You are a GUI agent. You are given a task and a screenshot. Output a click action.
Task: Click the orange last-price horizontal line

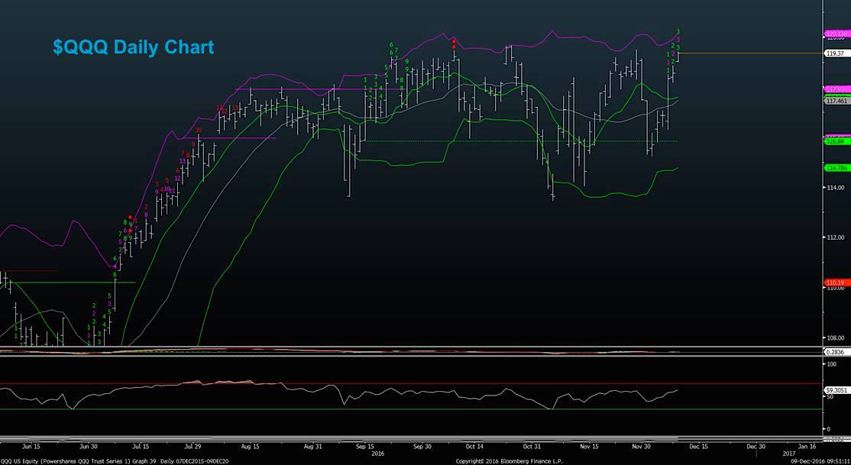(x=751, y=53)
